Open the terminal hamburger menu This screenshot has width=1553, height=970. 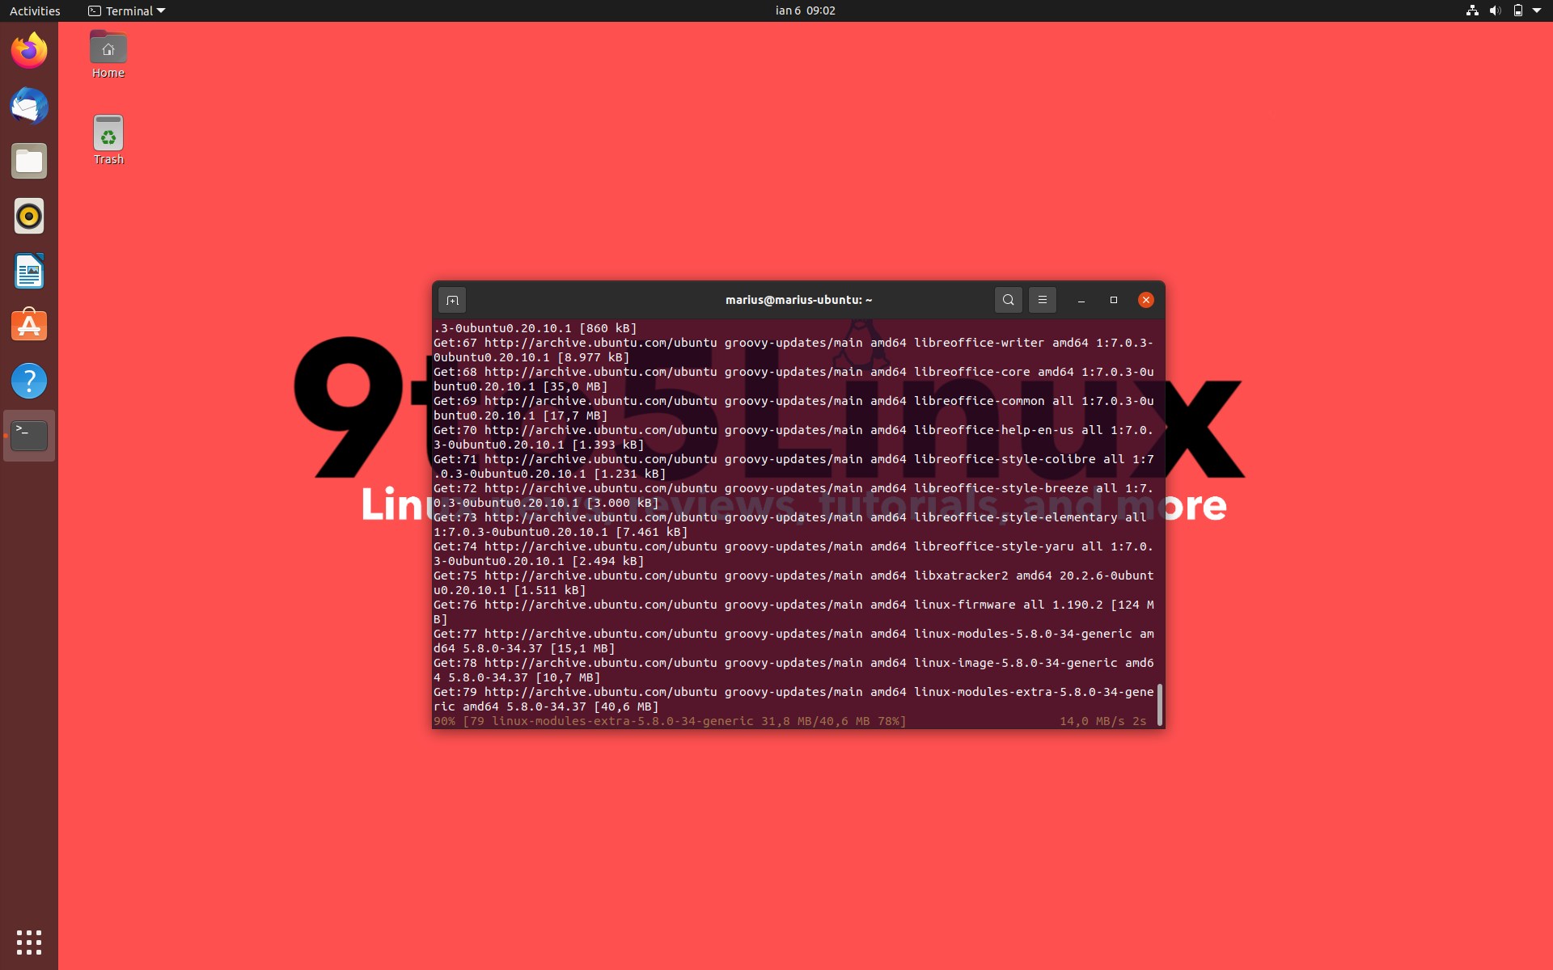click(1042, 299)
